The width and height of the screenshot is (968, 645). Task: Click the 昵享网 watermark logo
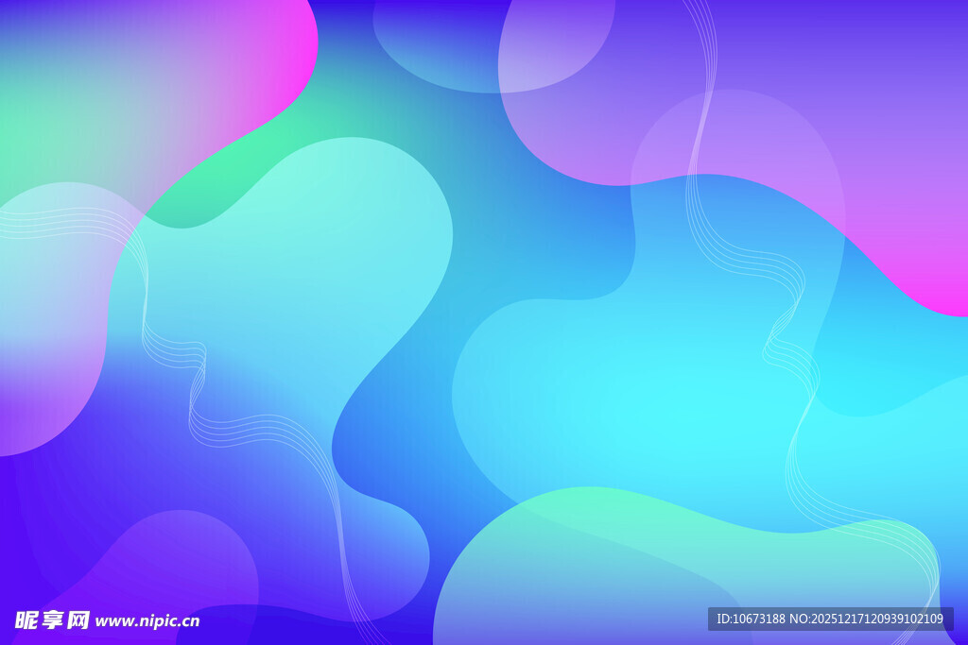(52, 620)
